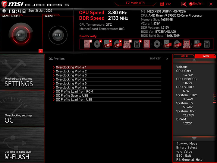Choose OC Profile Load from USB
This screenshot has width=217, height=163.
[108, 100]
